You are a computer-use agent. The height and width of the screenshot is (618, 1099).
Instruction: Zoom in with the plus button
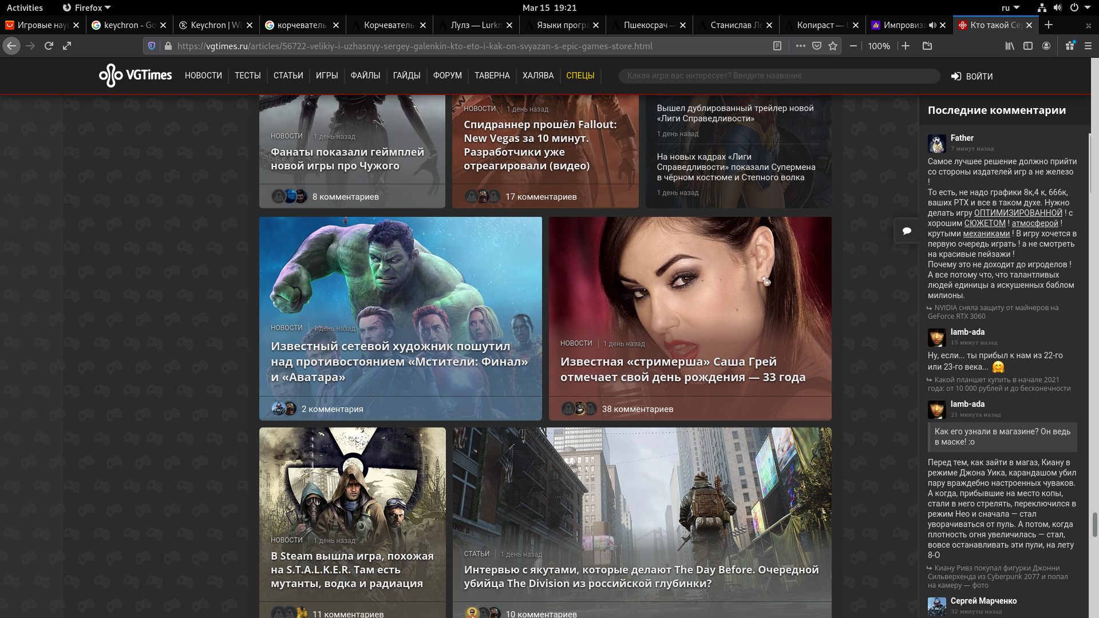(906, 46)
